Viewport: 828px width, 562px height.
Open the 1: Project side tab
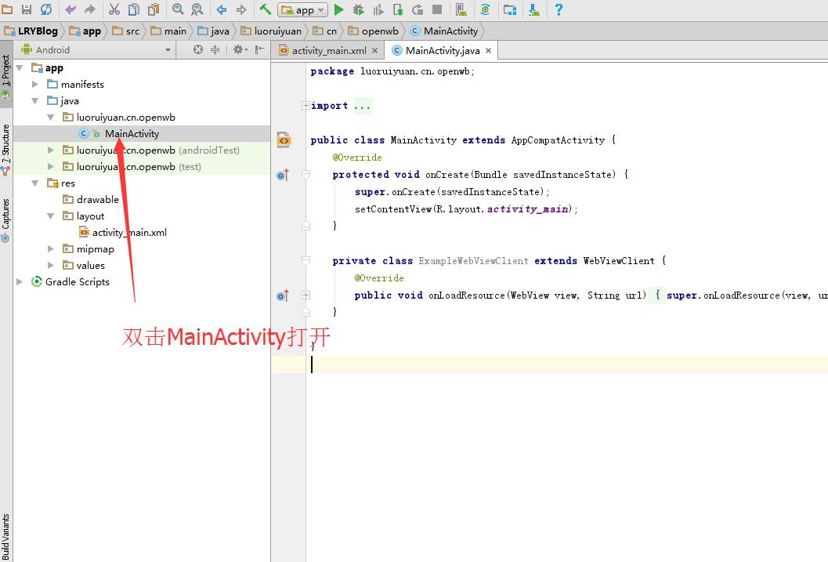pos(5,75)
